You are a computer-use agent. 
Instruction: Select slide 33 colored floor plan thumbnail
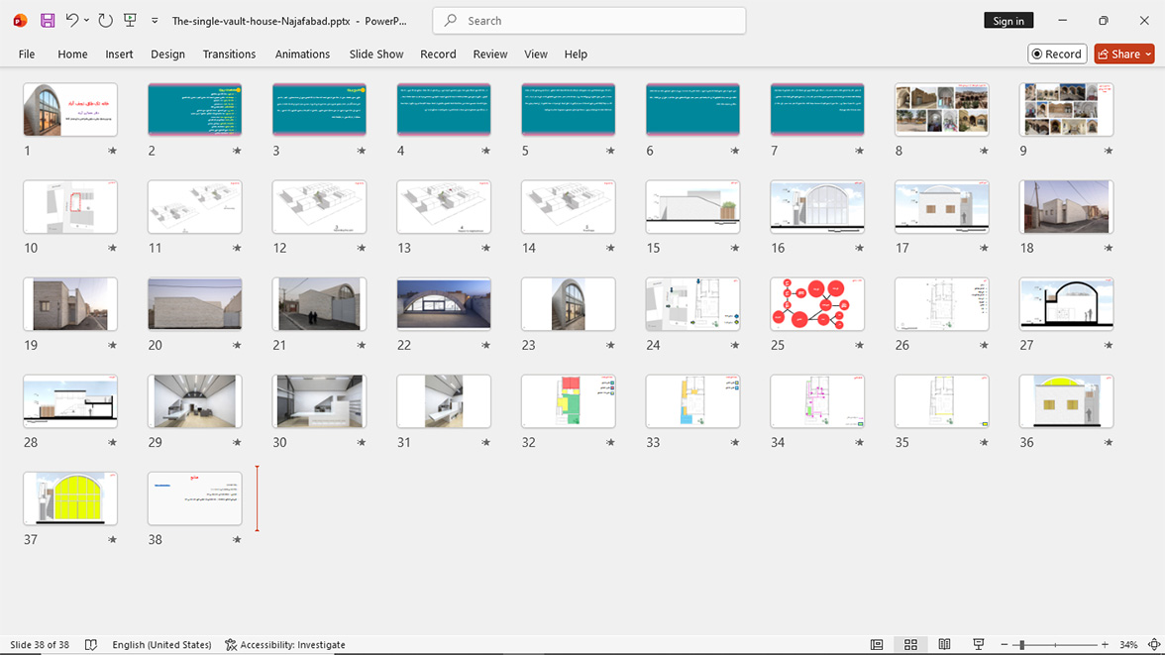692,401
